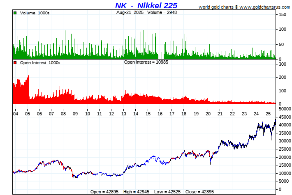Click the '35000' tick on the price axis
The height and width of the screenshot is (195, 292).
click(285, 133)
